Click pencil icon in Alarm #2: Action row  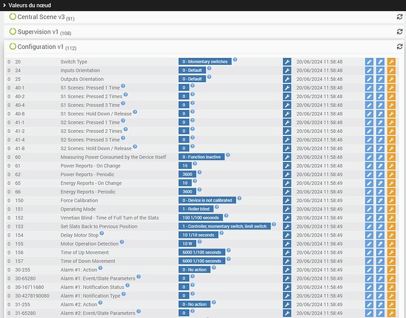[369, 305]
